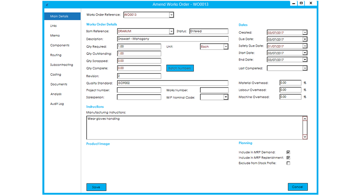
Task: Click the Project Number field
Action: pos(139,90)
